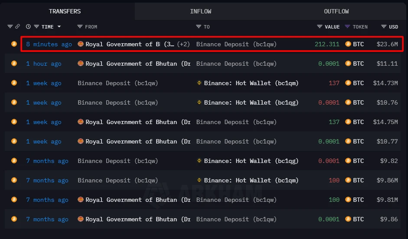Switch to the INFLOW tab

201,11
